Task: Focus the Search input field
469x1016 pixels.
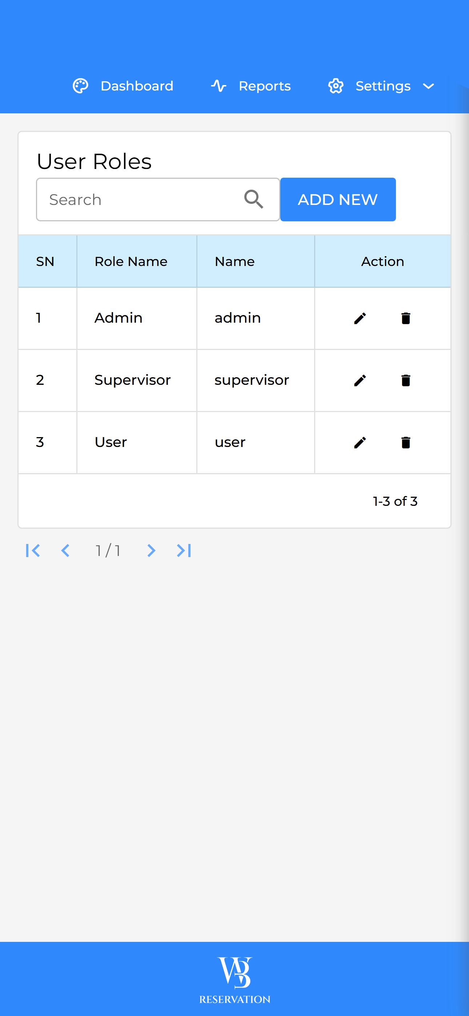Action: (x=142, y=199)
